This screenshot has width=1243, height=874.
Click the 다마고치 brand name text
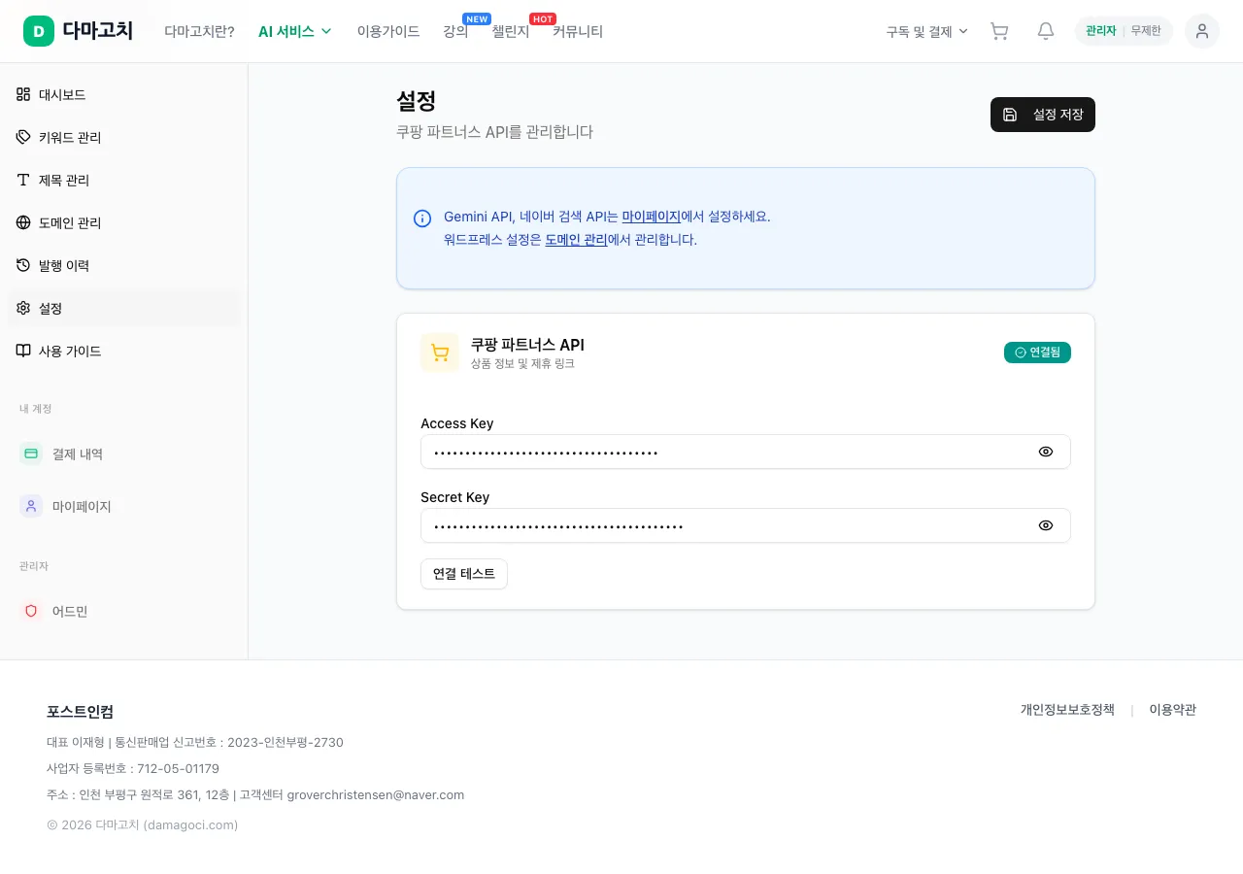click(97, 31)
